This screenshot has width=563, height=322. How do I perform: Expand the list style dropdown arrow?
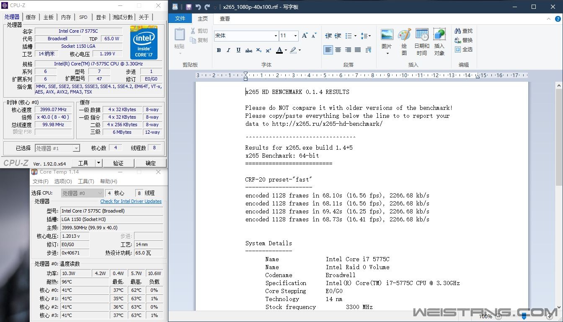click(x=355, y=36)
